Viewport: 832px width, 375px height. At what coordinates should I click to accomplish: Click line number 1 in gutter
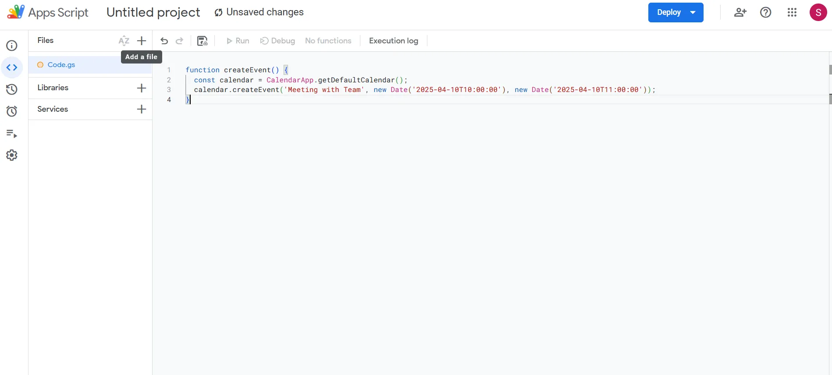(169, 70)
